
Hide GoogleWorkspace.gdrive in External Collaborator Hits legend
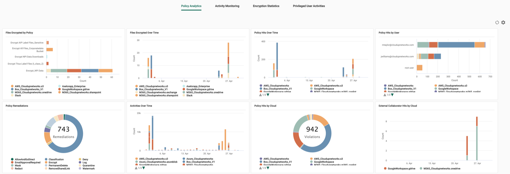(400, 169)
